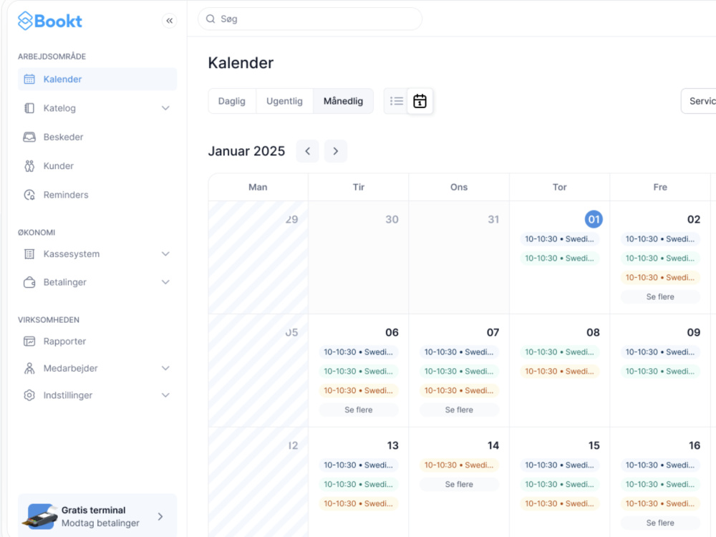Viewport: 716px width, 537px height.
Task: Click the search magnifier icon
Action: 211,19
